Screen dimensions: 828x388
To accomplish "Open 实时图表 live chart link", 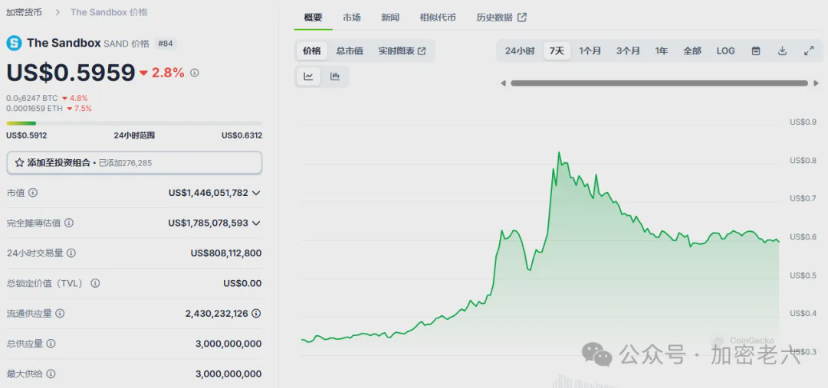I will [x=402, y=51].
